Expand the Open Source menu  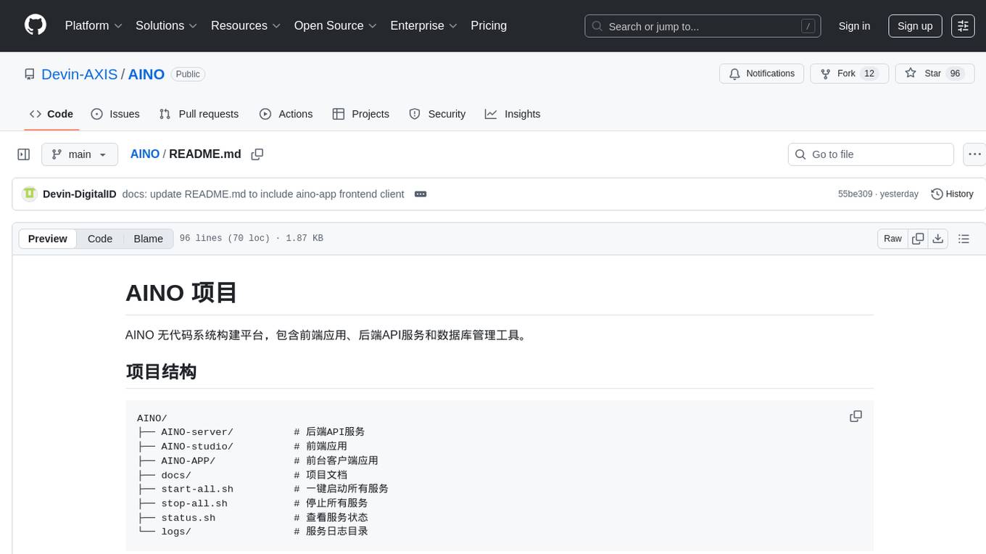pos(336,25)
